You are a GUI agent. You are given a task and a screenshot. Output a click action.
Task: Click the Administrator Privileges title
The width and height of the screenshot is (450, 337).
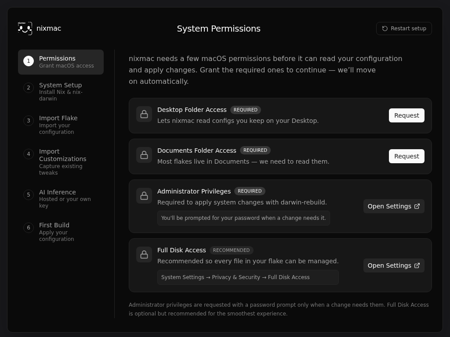pyautogui.click(x=194, y=191)
